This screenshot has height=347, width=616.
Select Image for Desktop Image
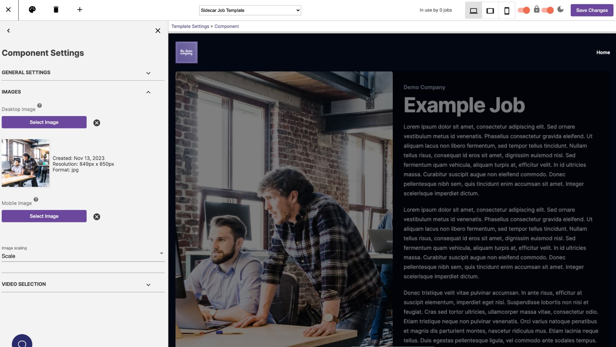[x=44, y=122]
